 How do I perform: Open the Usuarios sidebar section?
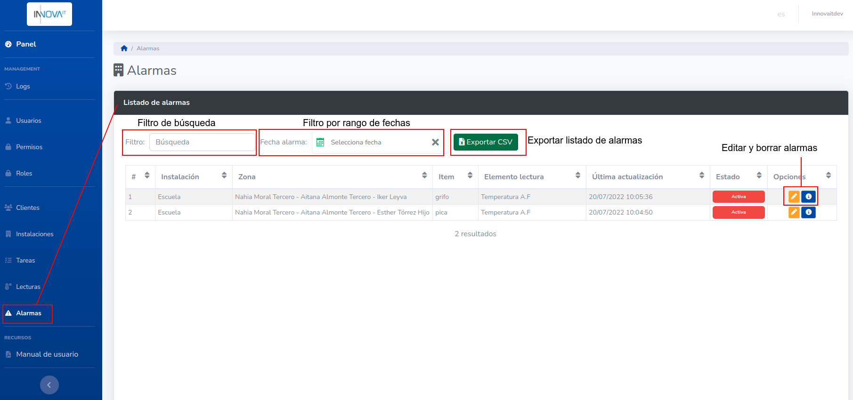(28, 120)
